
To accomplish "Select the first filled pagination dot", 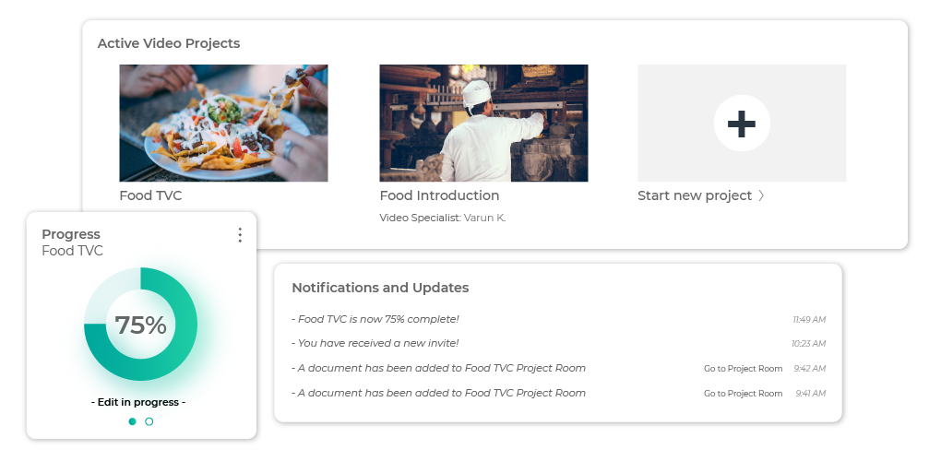I will click(132, 421).
